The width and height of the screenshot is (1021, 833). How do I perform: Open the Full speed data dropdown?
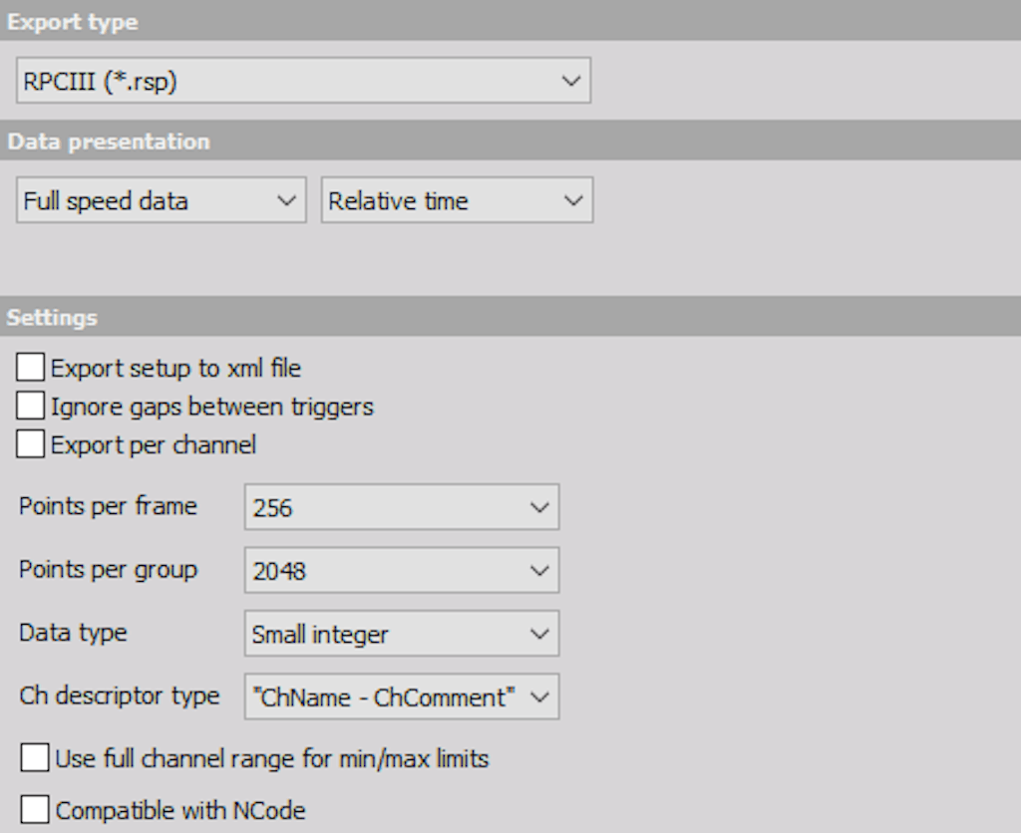point(161,200)
